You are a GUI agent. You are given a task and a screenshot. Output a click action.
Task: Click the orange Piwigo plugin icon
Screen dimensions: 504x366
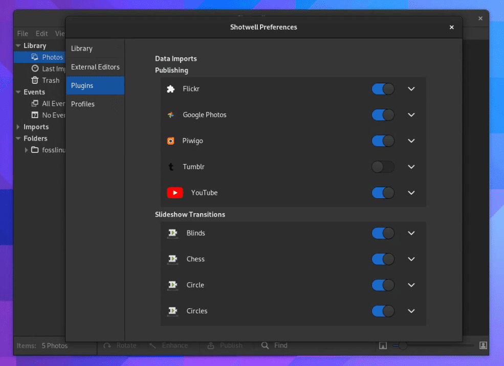pyautogui.click(x=171, y=141)
